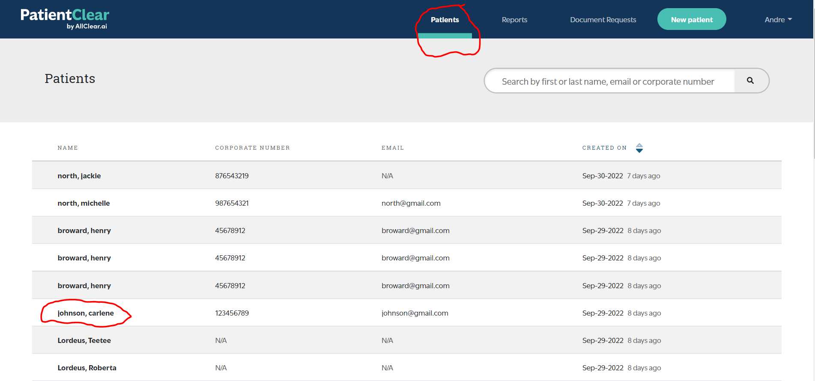Open patient north, michelle
The width and height of the screenshot is (815, 381).
click(84, 203)
